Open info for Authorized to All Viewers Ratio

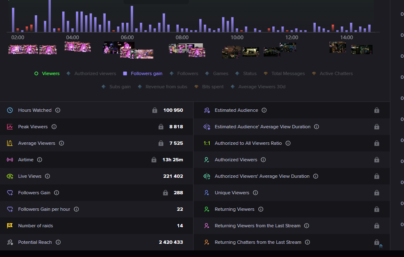click(288, 143)
